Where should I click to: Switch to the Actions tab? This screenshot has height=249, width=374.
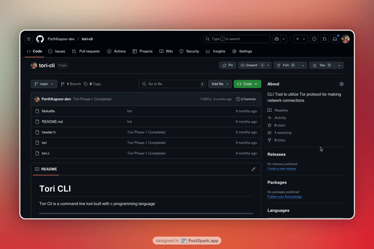(116, 51)
